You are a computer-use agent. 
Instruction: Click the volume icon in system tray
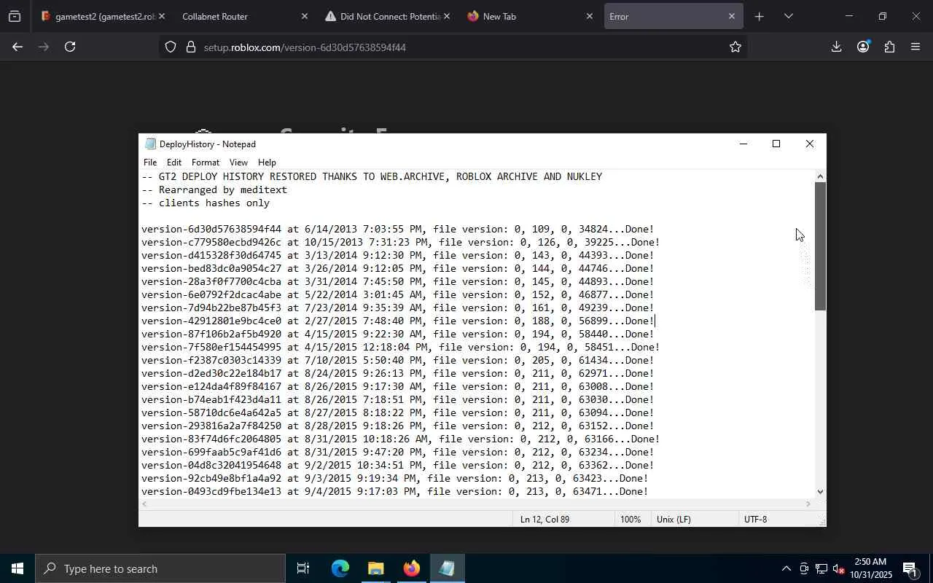click(x=838, y=568)
